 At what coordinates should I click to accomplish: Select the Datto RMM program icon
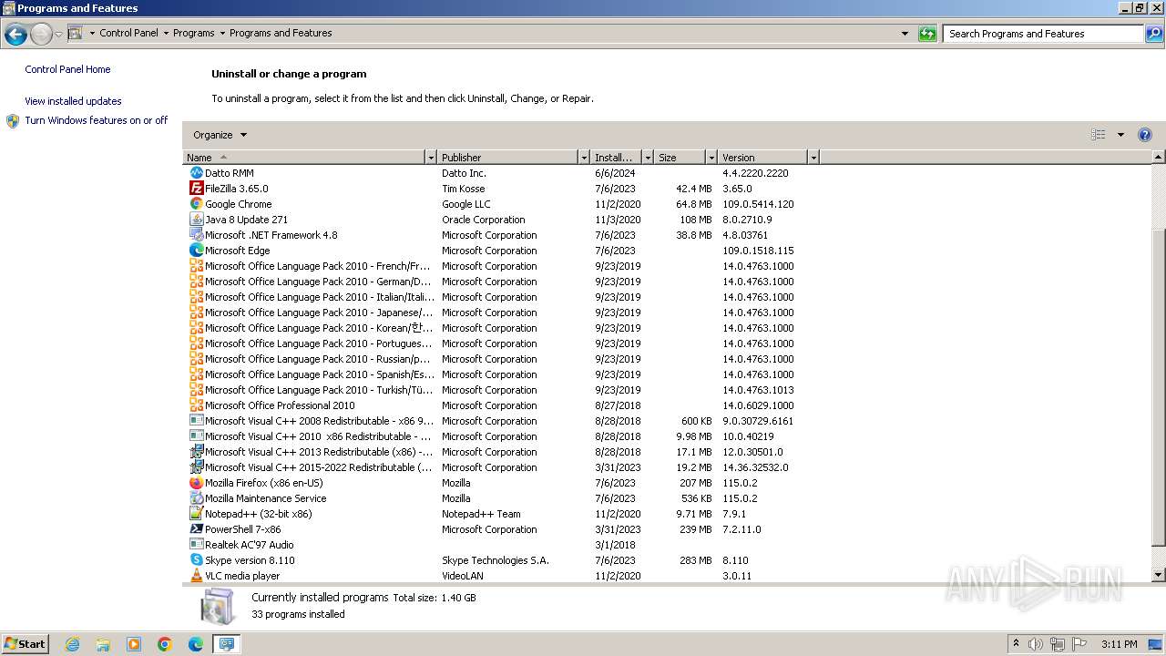[196, 173]
